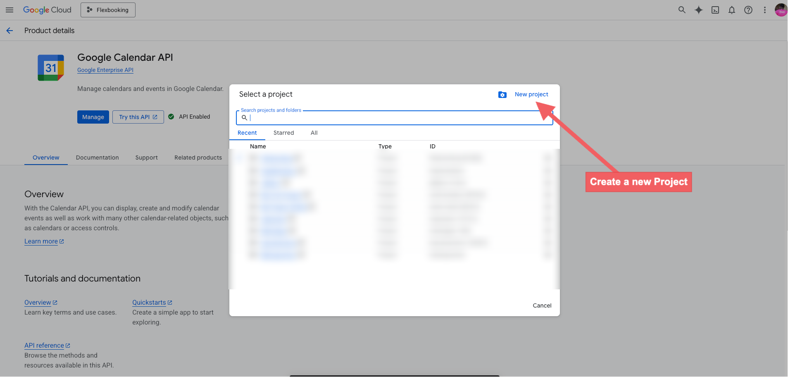Cancel the Select a project dialog
Viewport: 788px width, 377px height.
tap(542, 305)
